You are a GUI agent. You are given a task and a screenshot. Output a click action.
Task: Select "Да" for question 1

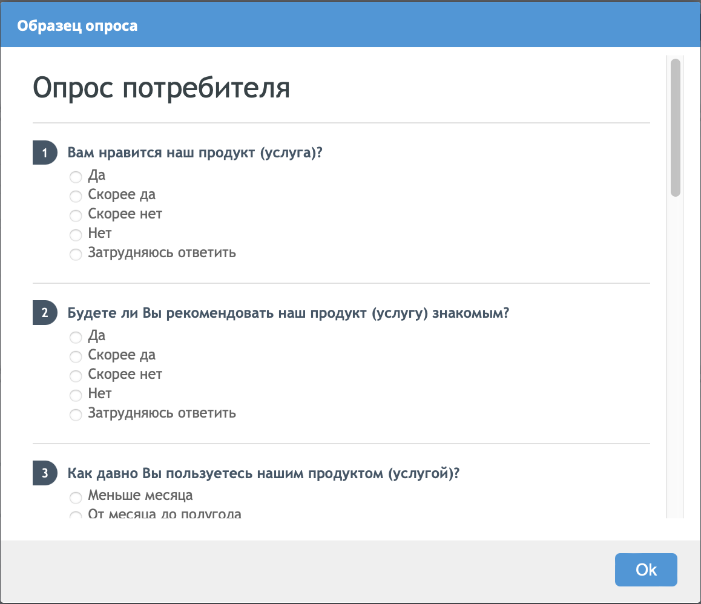pos(76,177)
